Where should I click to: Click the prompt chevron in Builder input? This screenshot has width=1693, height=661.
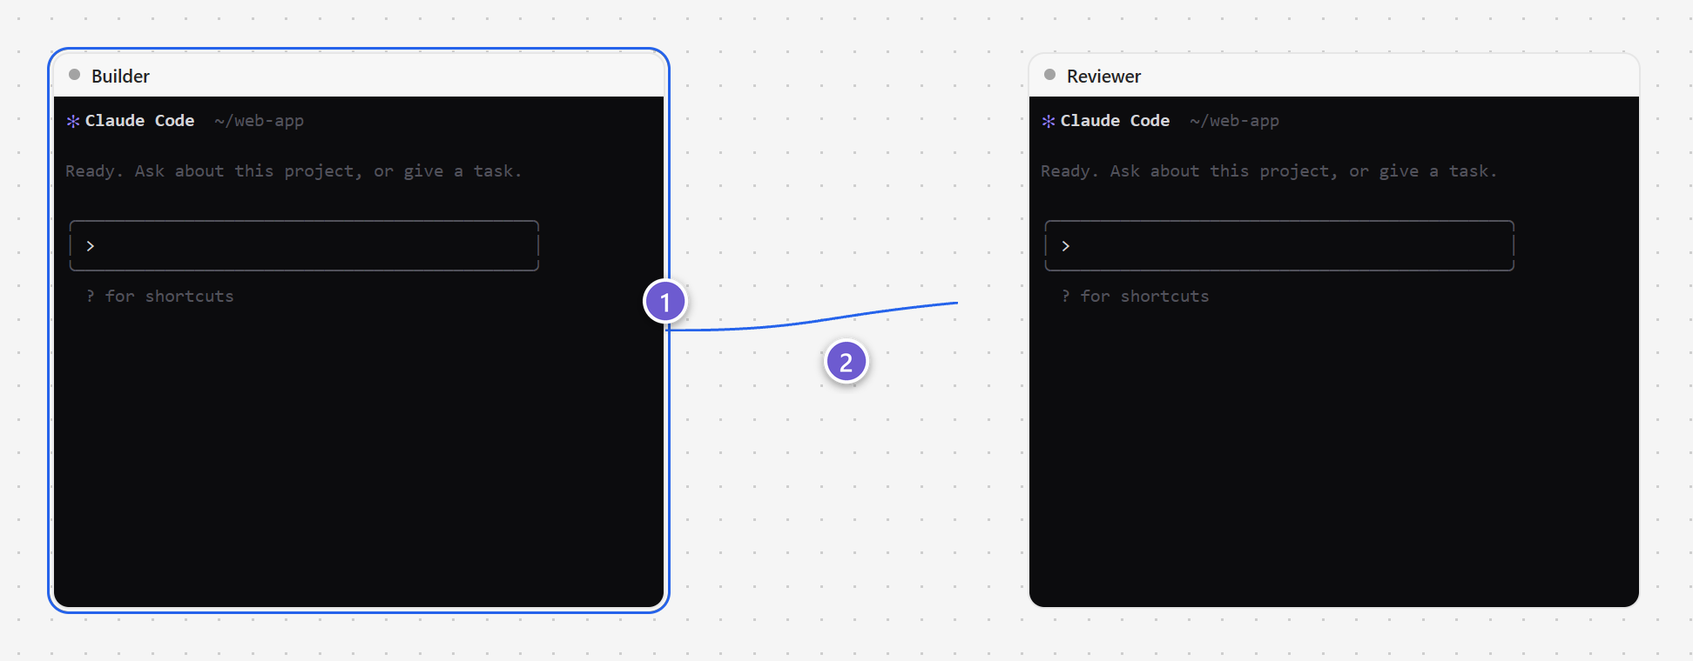tap(91, 246)
